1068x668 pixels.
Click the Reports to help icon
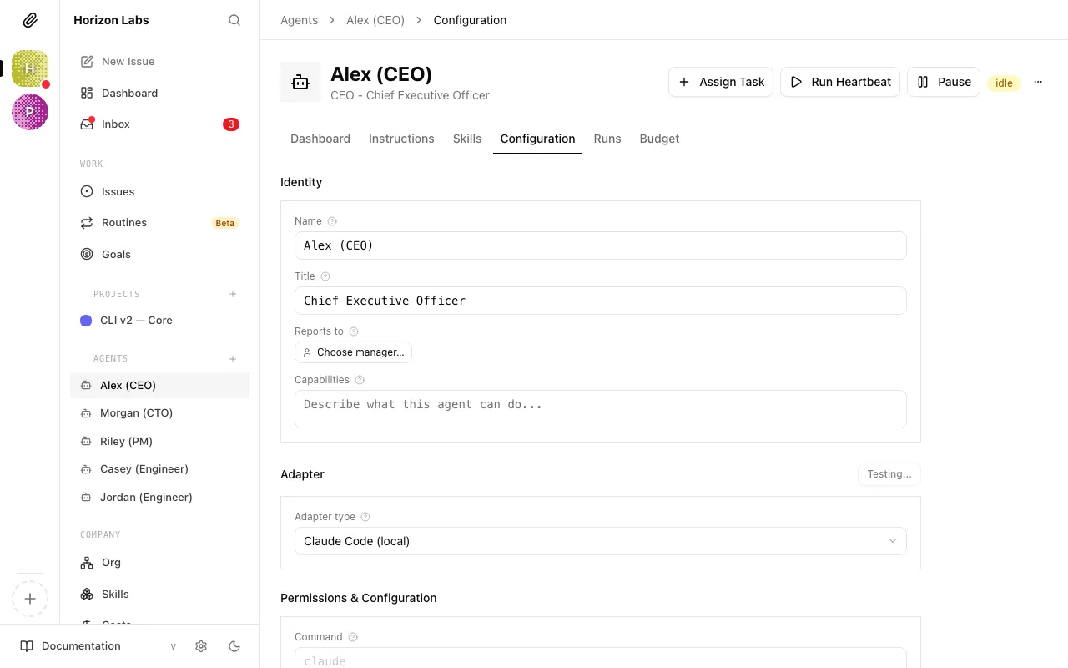(x=354, y=331)
